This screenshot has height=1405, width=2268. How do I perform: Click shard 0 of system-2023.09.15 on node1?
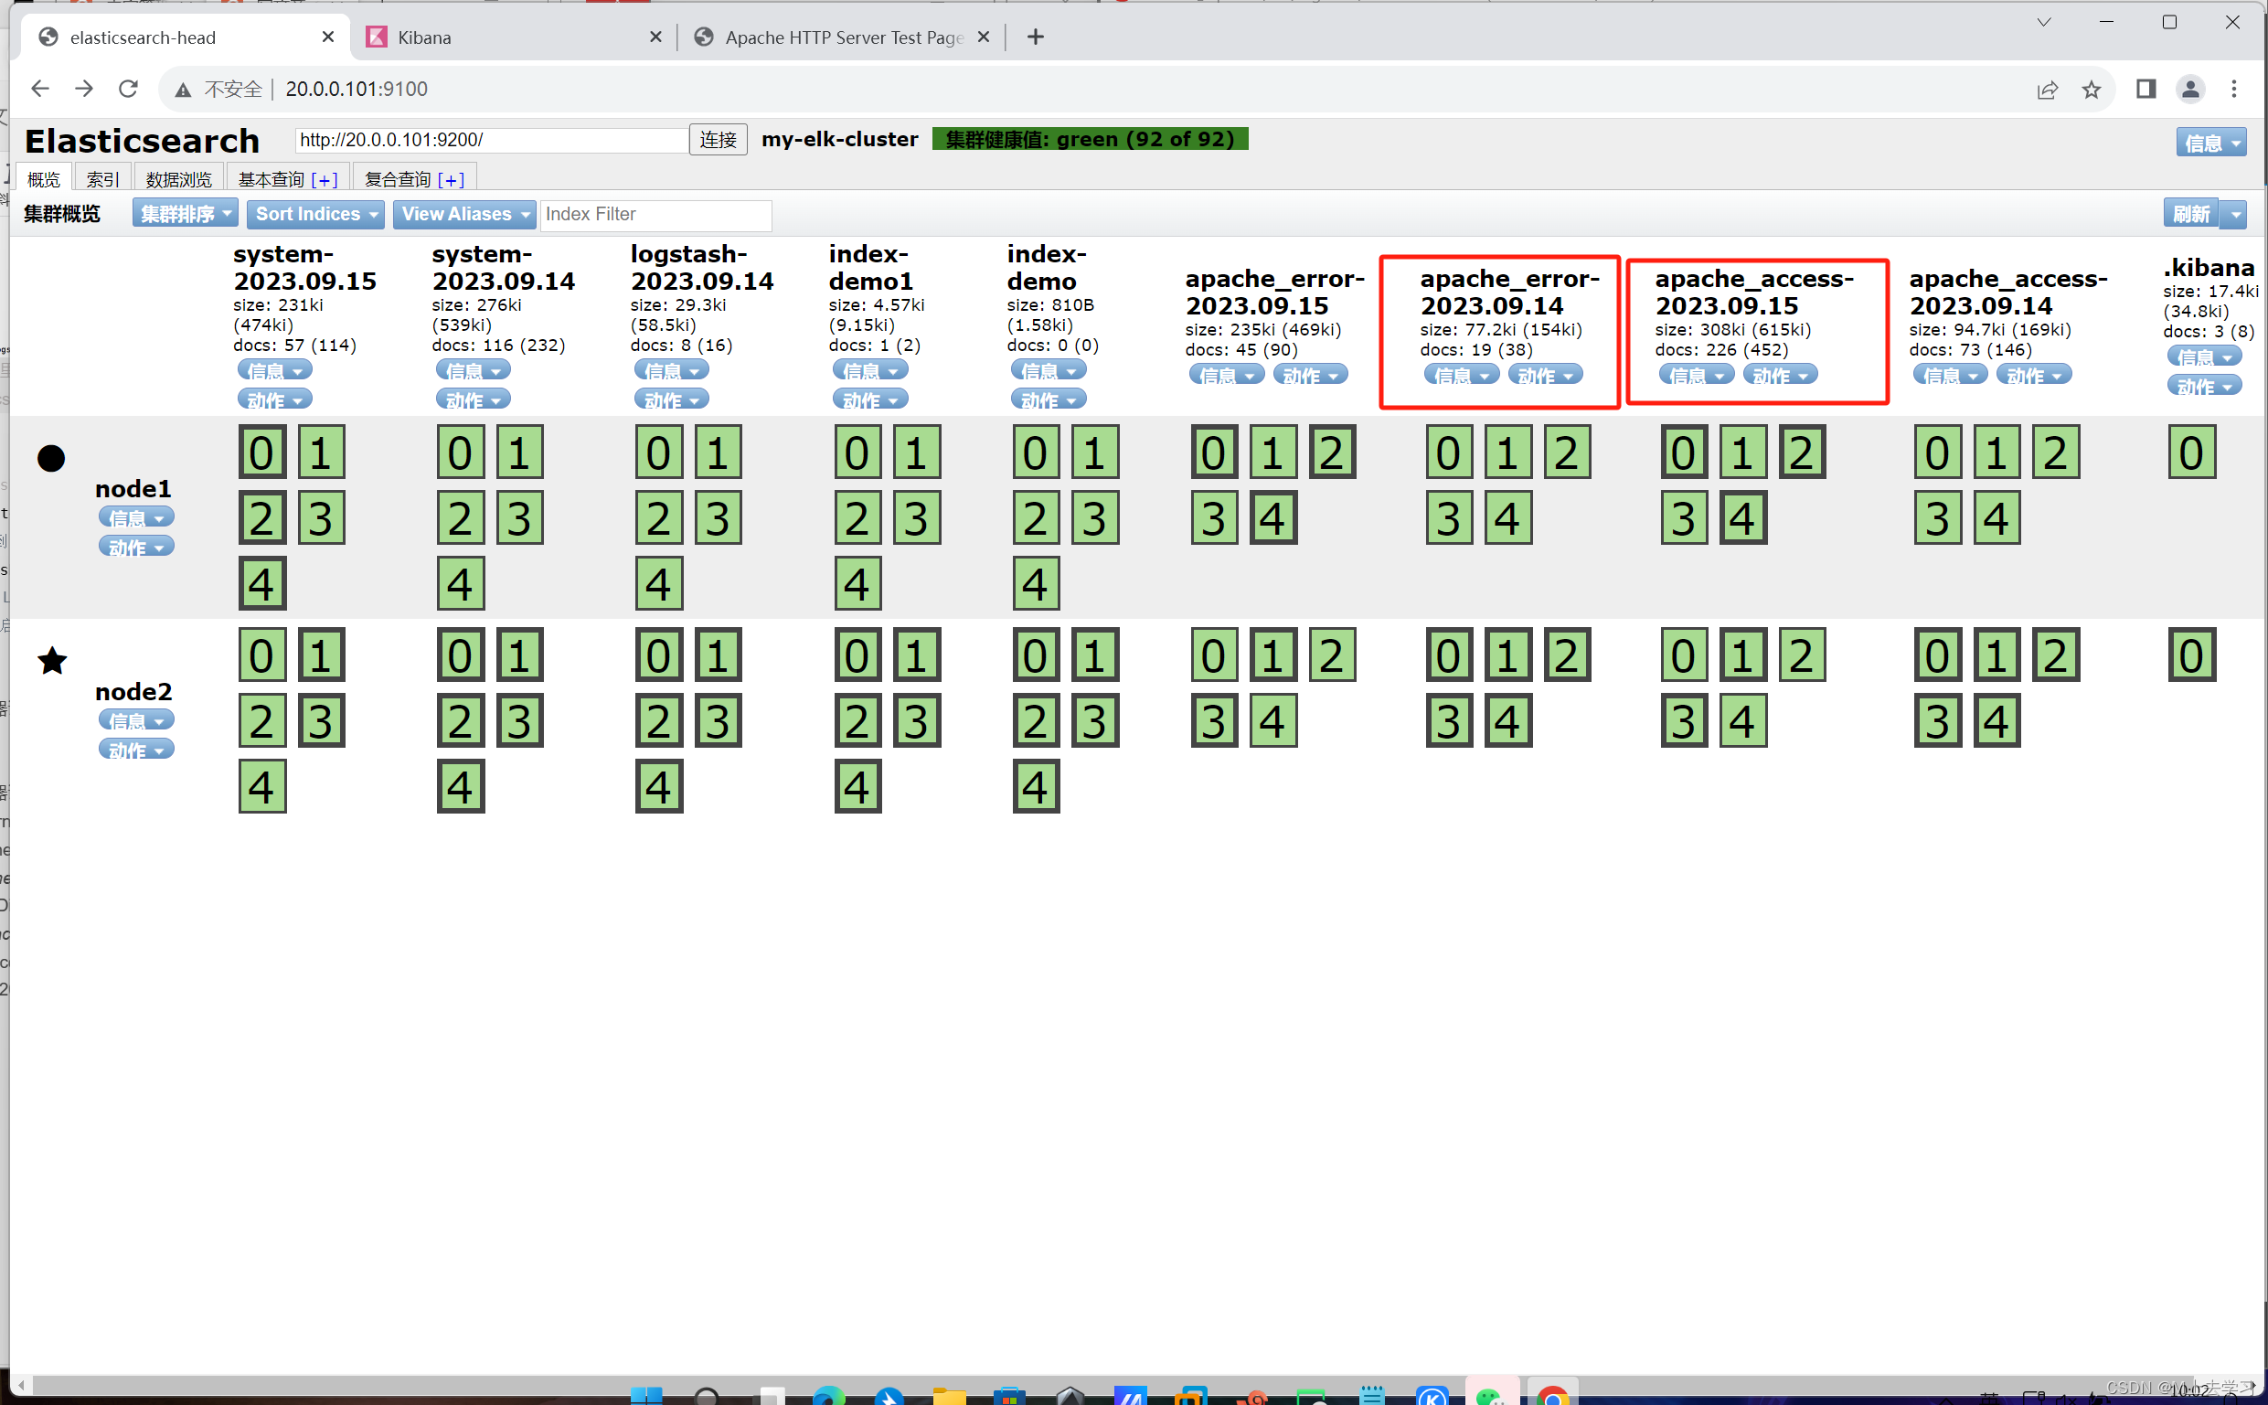click(262, 452)
